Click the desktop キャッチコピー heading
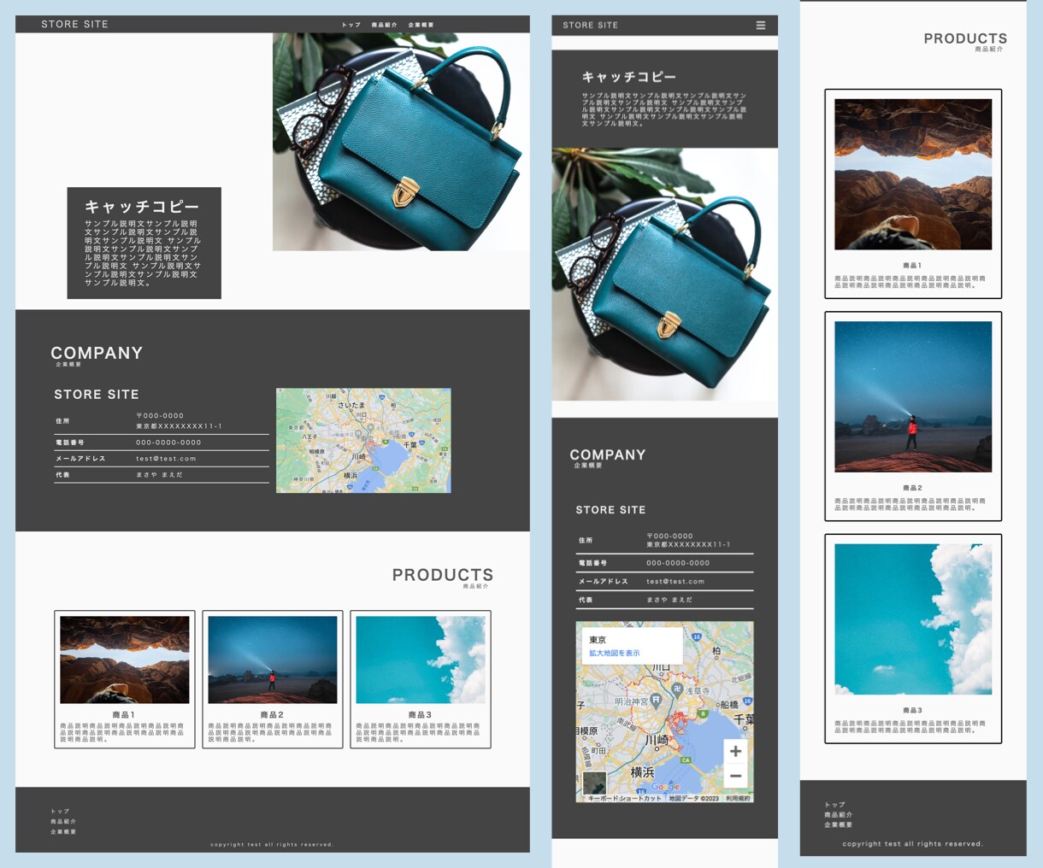Viewport: 1043px width, 868px height. 142,207
